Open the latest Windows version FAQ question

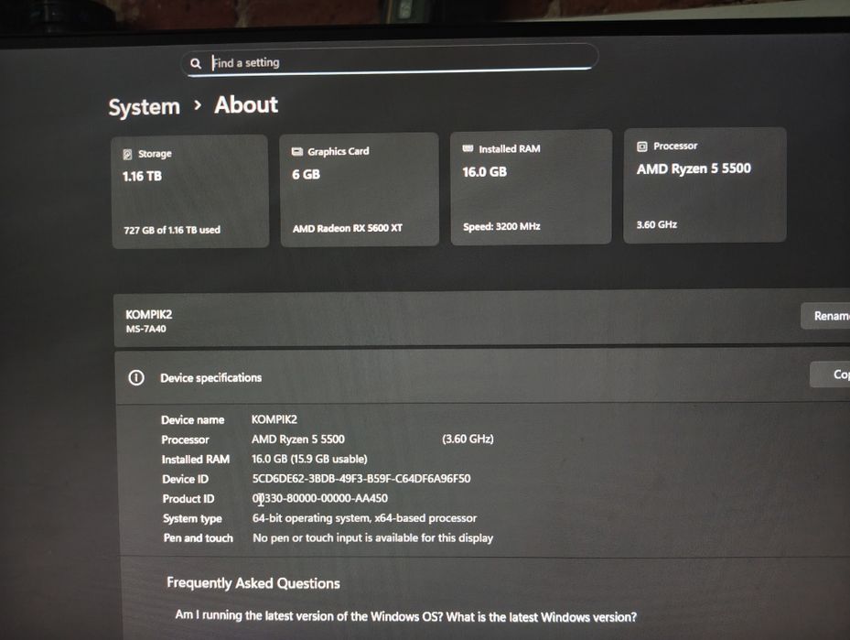[406, 616]
